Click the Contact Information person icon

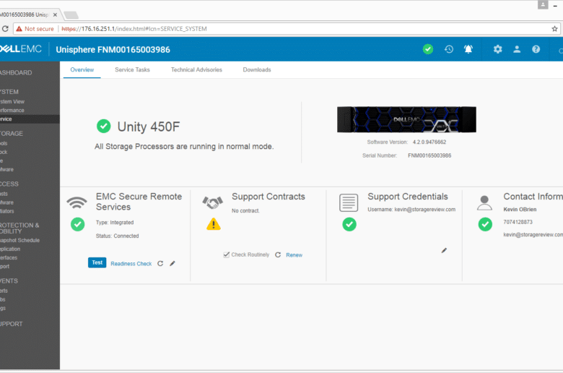click(x=484, y=203)
